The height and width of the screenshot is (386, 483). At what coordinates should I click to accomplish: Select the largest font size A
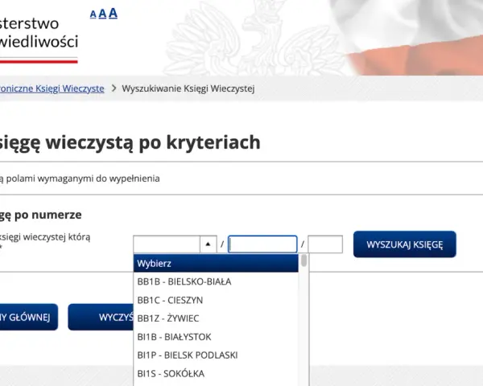point(113,13)
